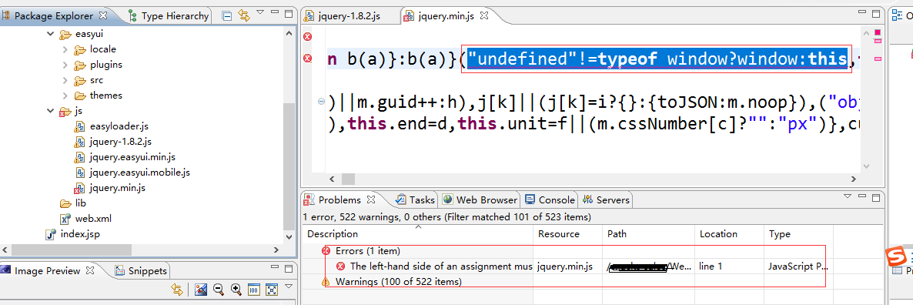Toggle code folding marker in editor
This screenshot has width=913, height=305.
point(321,102)
